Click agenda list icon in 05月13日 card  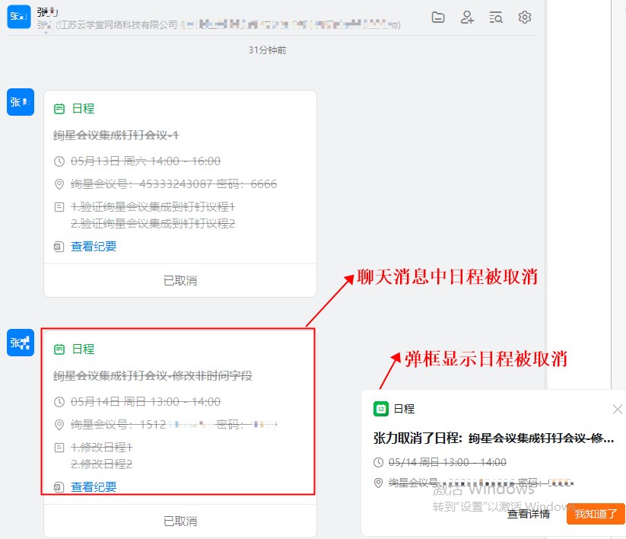click(x=59, y=207)
